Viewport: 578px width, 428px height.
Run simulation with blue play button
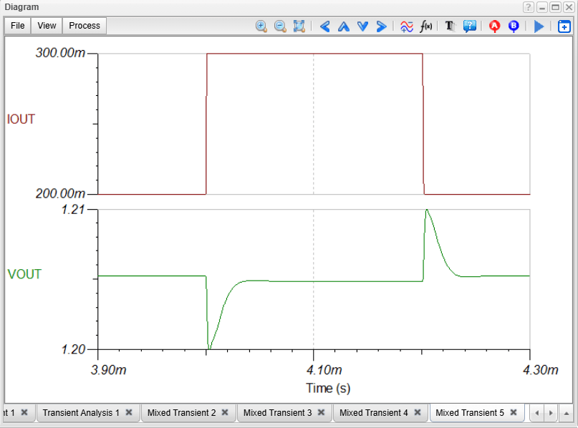tap(539, 26)
